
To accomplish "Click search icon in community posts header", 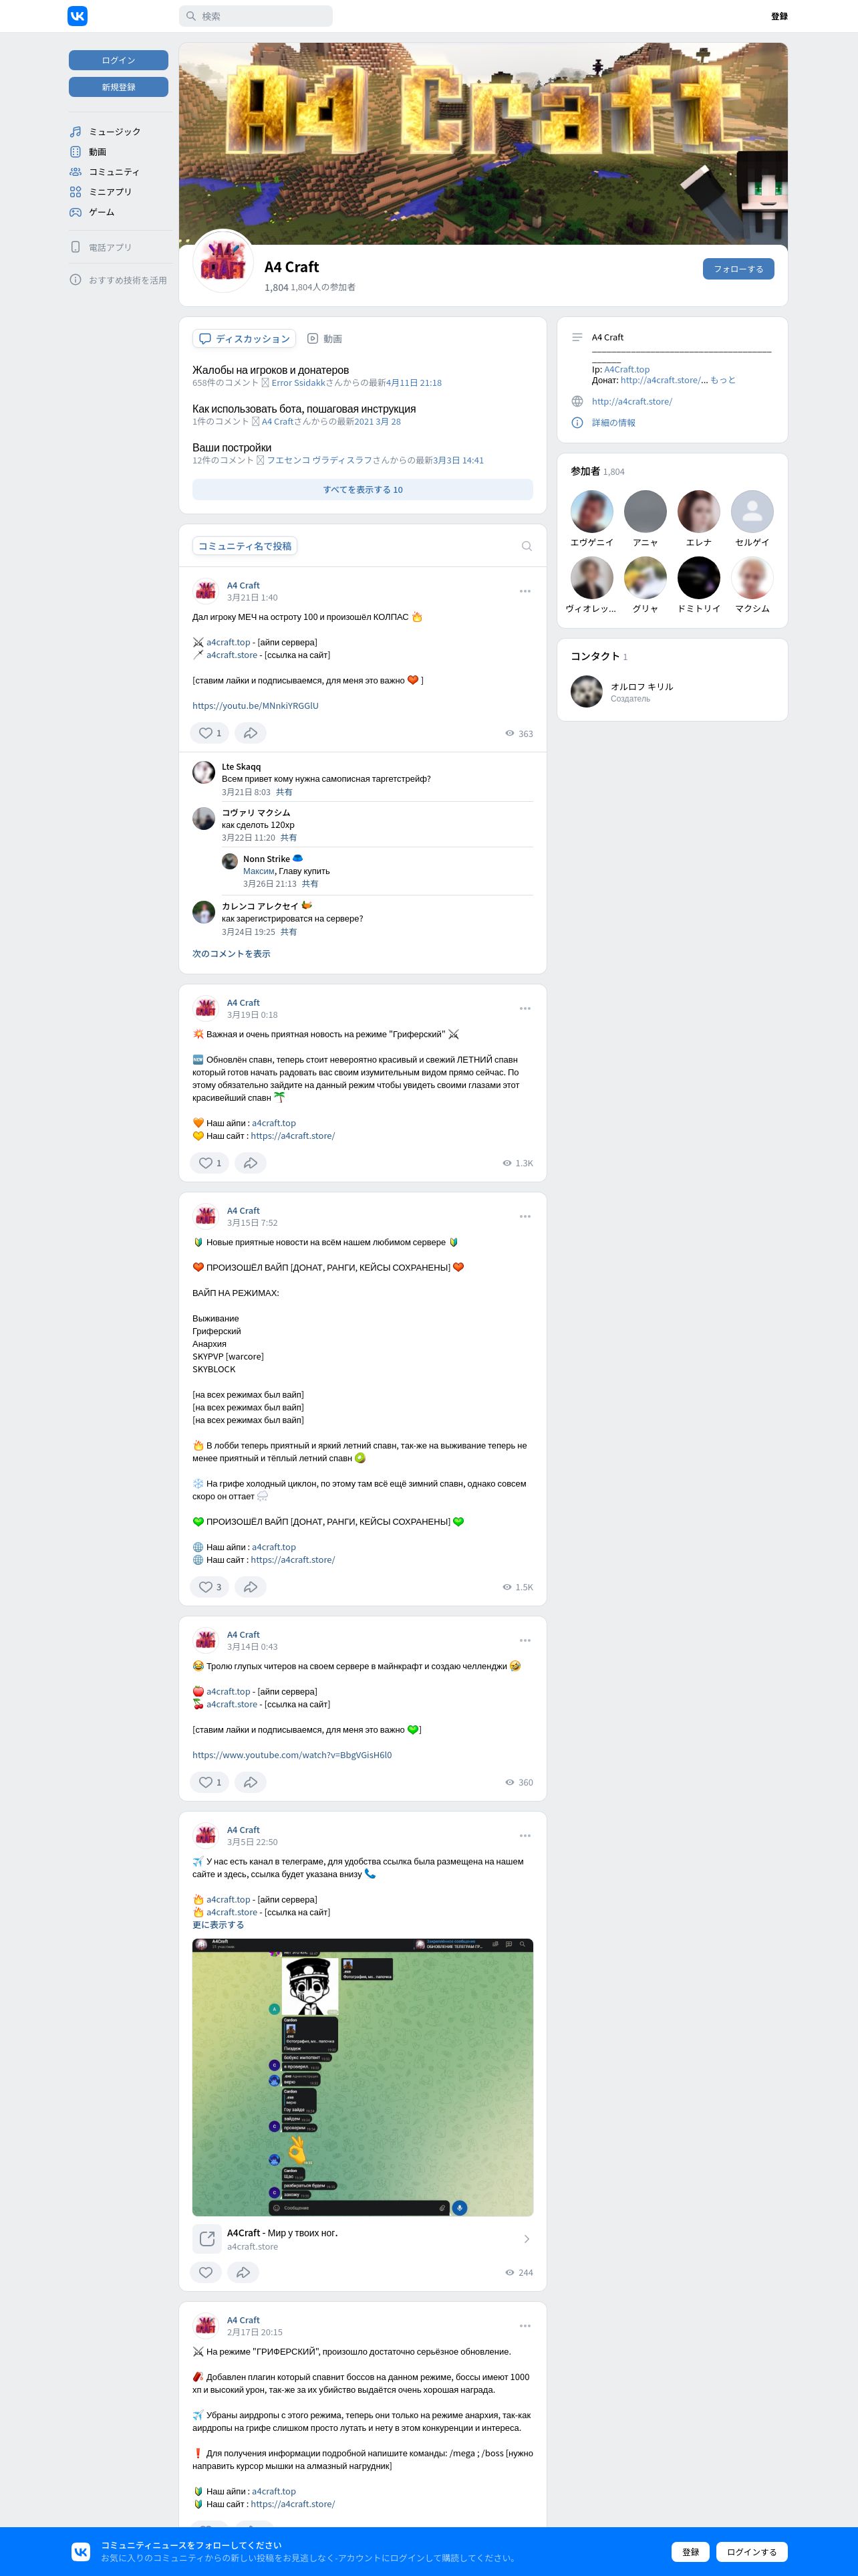I will coord(527,546).
